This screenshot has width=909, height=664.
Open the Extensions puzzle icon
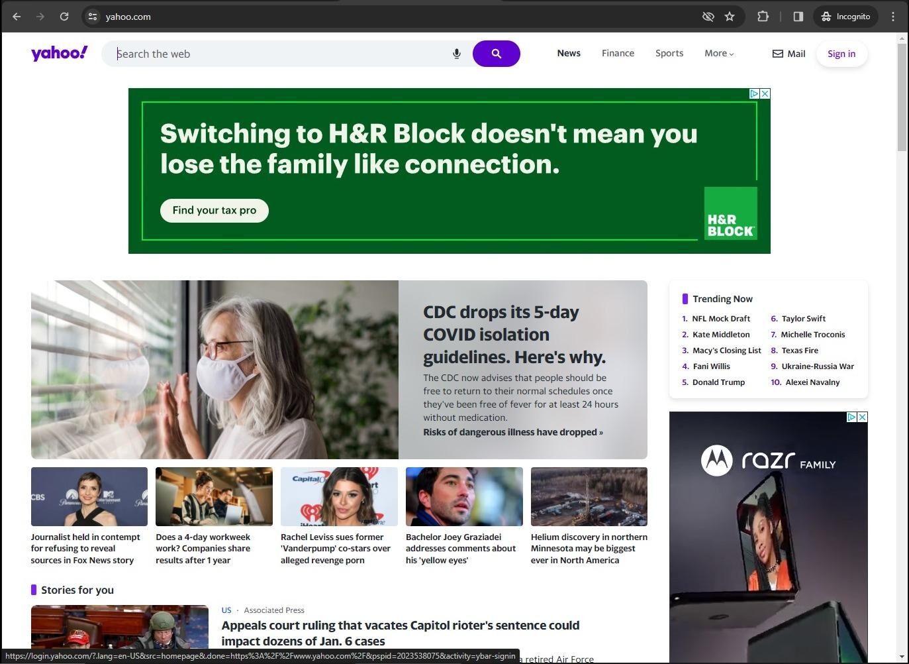pyautogui.click(x=763, y=17)
